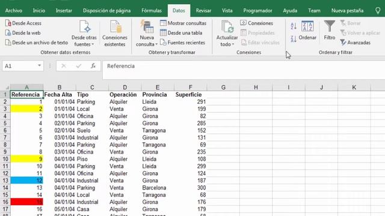
Task: Select row 10 header
Action: click(5, 159)
